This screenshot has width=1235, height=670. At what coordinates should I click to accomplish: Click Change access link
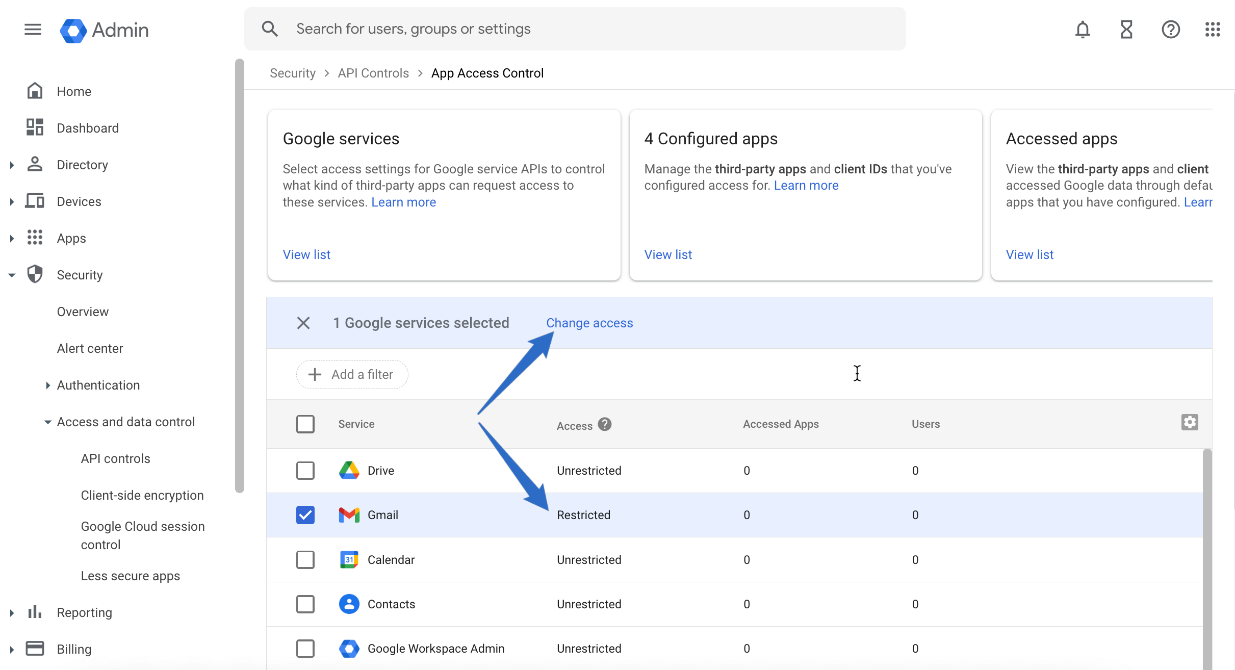click(589, 323)
